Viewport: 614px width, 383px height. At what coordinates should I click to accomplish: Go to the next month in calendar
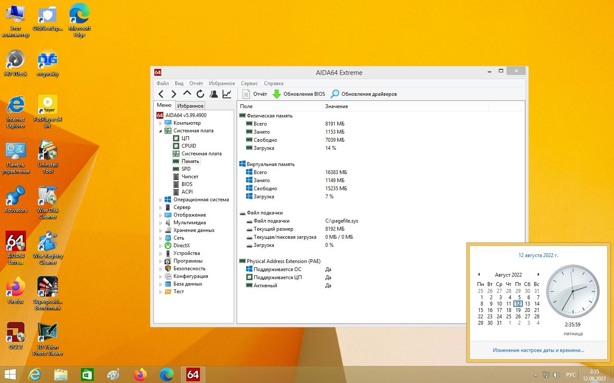click(x=538, y=274)
